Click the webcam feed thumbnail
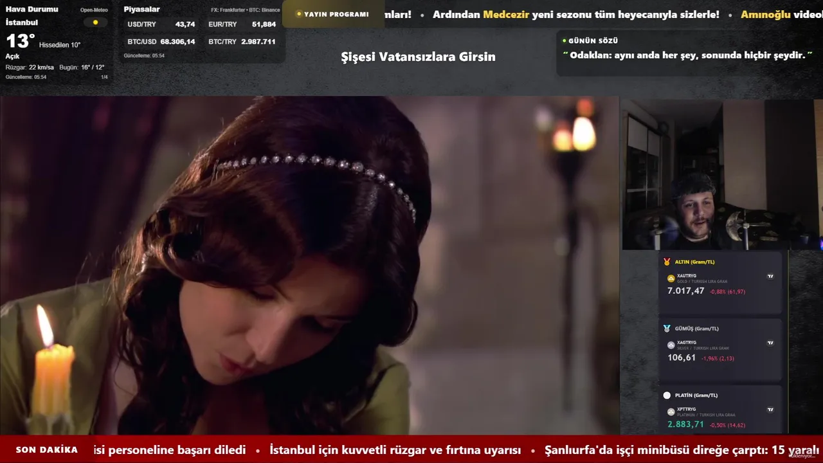The image size is (823, 463). [x=721, y=174]
